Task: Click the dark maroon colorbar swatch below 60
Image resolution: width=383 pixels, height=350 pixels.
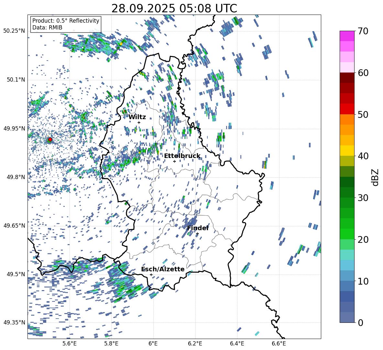Action: [347, 78]
